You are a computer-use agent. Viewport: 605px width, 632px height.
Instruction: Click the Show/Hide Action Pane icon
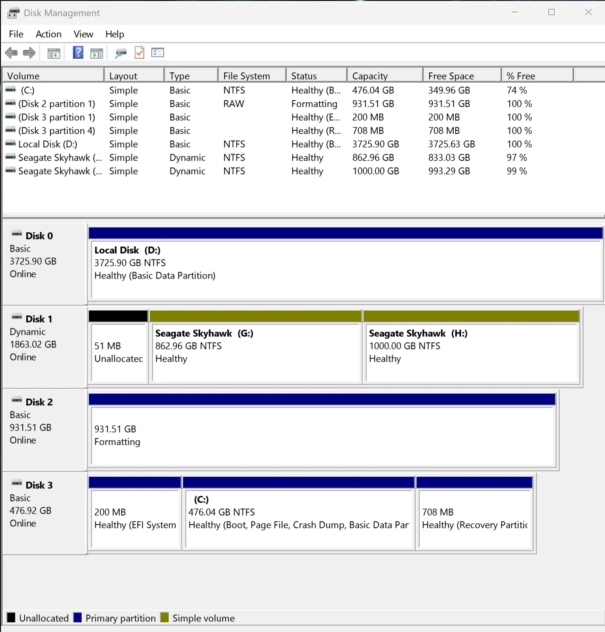97,53
